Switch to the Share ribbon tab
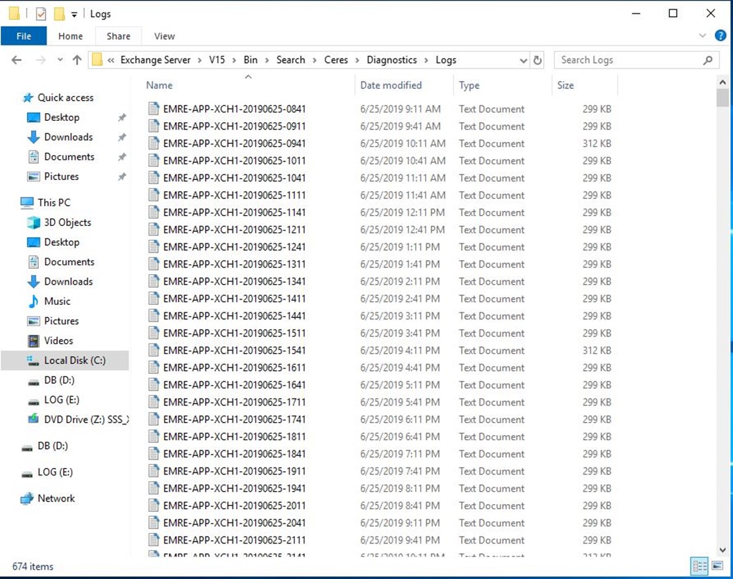The width and height of the screenshot is (733, 579). 118,36
